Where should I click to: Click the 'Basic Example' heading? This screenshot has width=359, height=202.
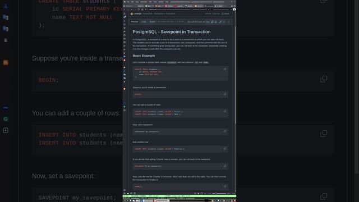coord(144,56)
